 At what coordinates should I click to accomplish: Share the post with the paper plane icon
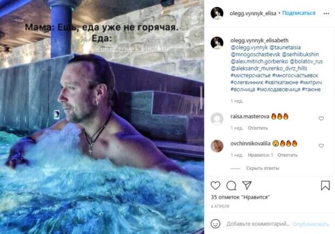coord(247,185)
